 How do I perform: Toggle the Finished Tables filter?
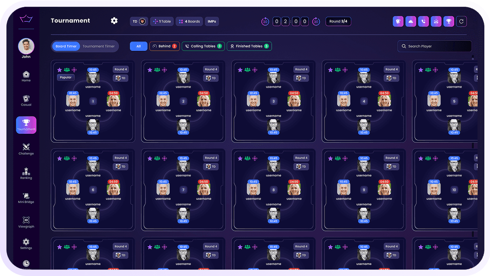pos(249,46)
